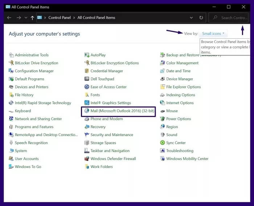
Task: Open the Indexing Options link
Action: click(181, 95)
